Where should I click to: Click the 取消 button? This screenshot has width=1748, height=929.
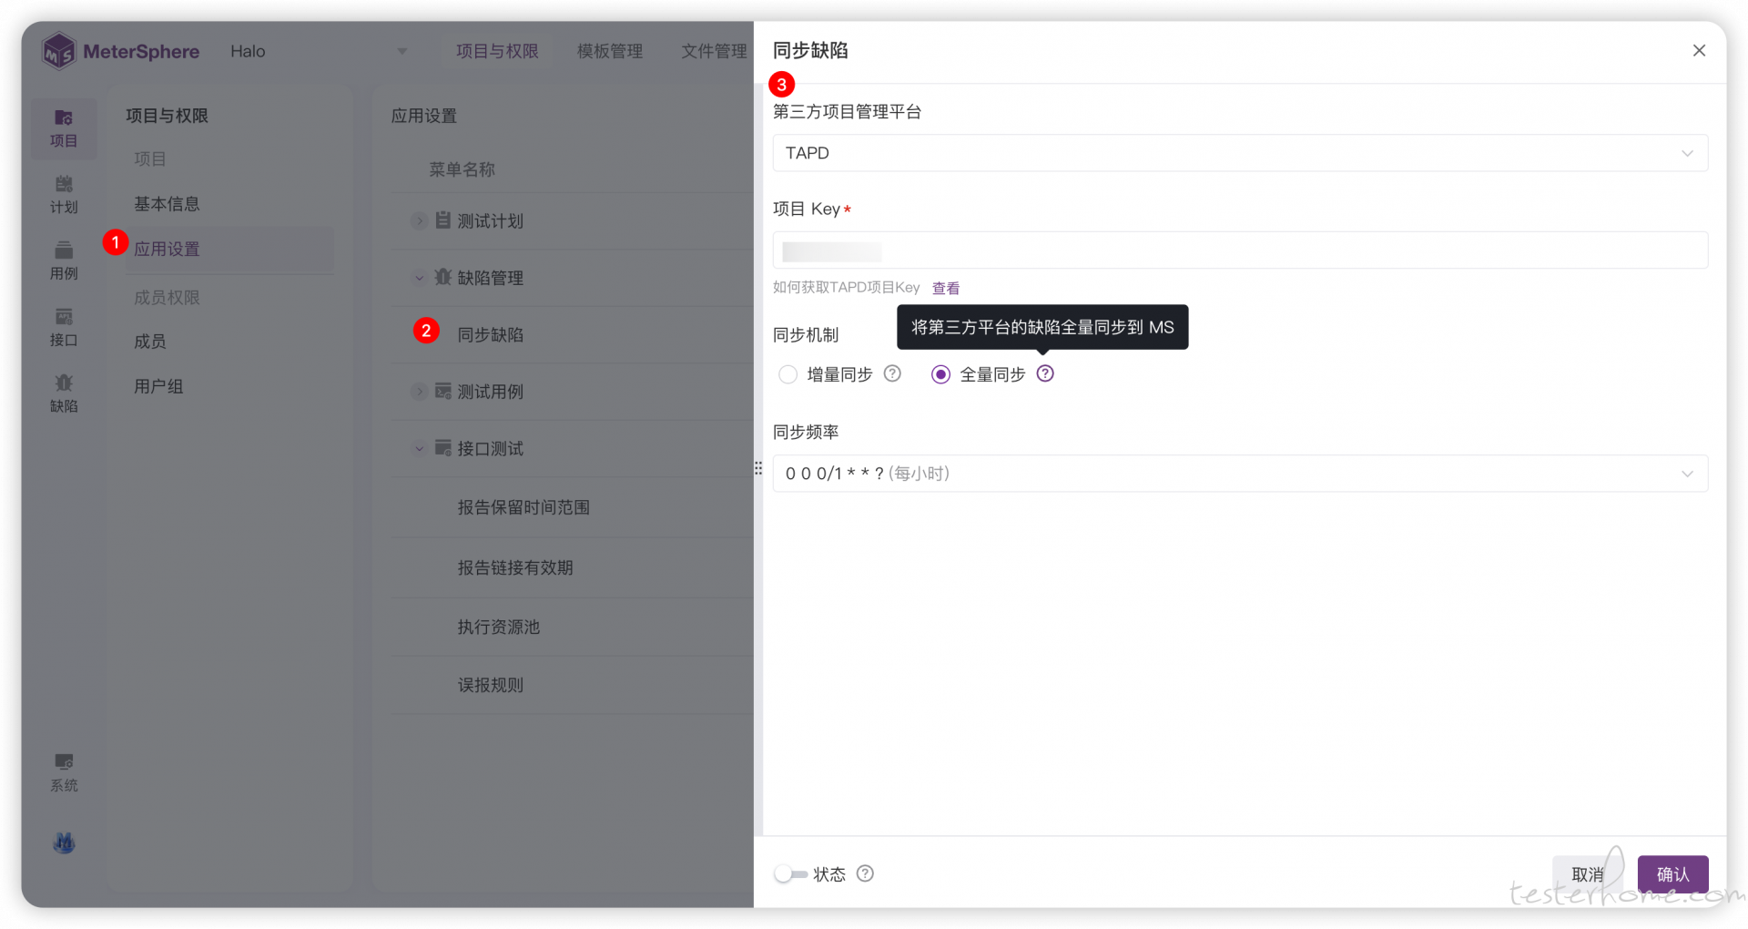tap(1588, 874)
